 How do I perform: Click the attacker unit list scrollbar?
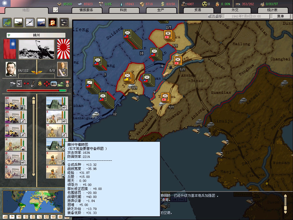tap(33, 136)
